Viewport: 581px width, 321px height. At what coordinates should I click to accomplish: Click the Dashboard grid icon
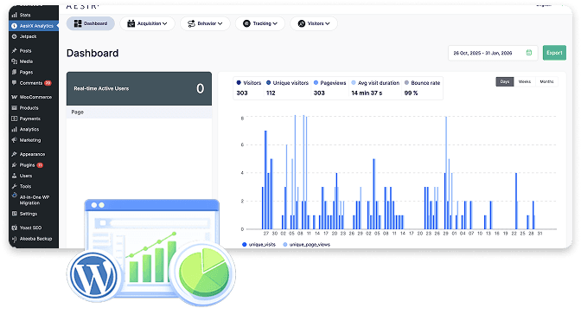click(x=78, y=23)
